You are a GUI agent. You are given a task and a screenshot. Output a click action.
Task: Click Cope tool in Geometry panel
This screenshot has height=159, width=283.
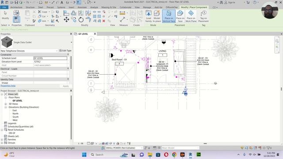[x=42, y=12]
